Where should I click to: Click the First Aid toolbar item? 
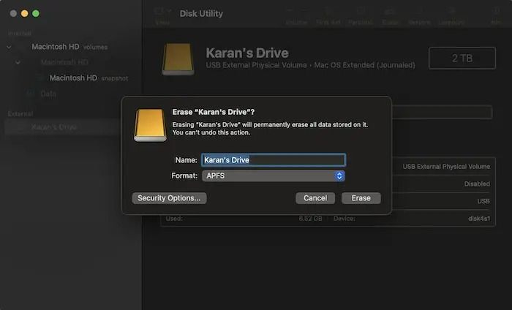[328, 16]
